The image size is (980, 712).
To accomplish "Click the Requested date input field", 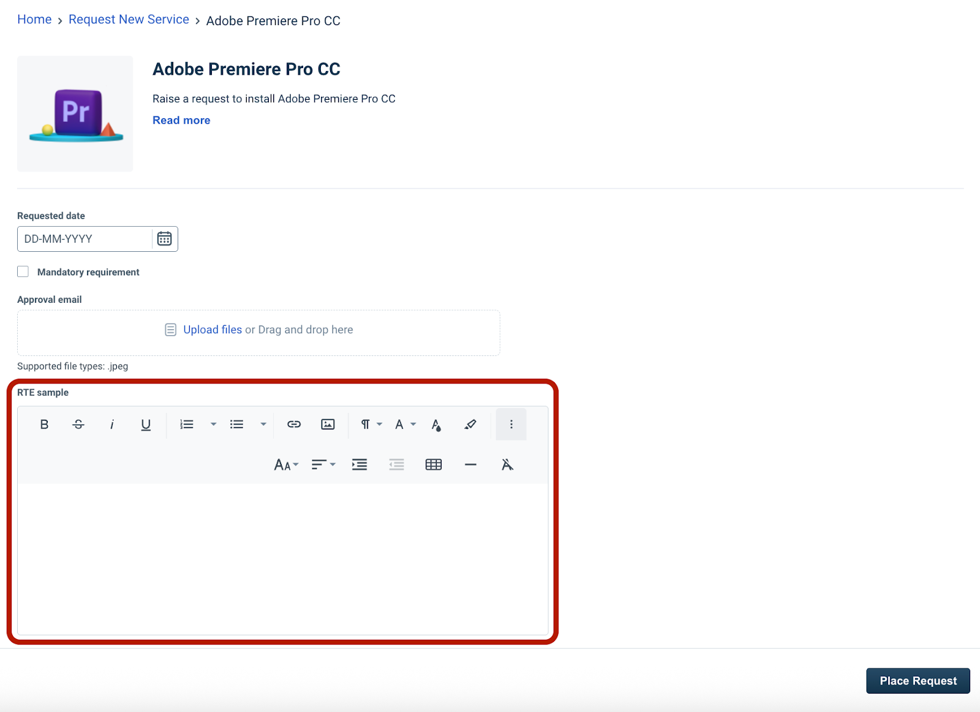I will 85,239.
